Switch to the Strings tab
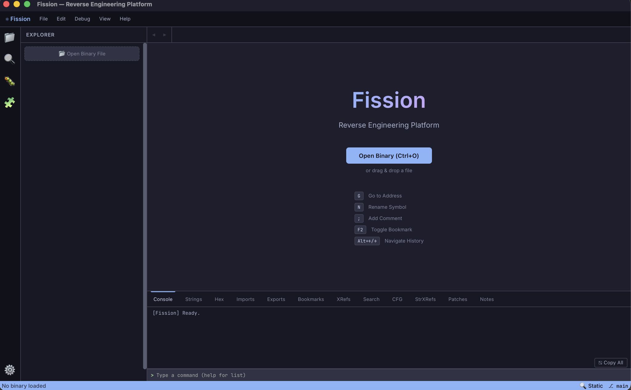The width and height of the screenshot is (631, 390). click(193, 299)
